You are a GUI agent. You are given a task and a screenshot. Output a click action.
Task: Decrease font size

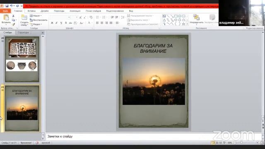coord(84,17)
